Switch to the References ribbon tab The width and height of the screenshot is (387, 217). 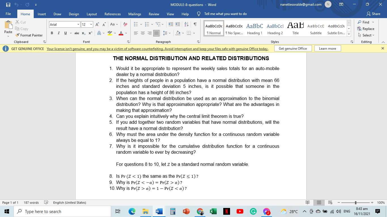pyautogui.click(x=112, y=14)
